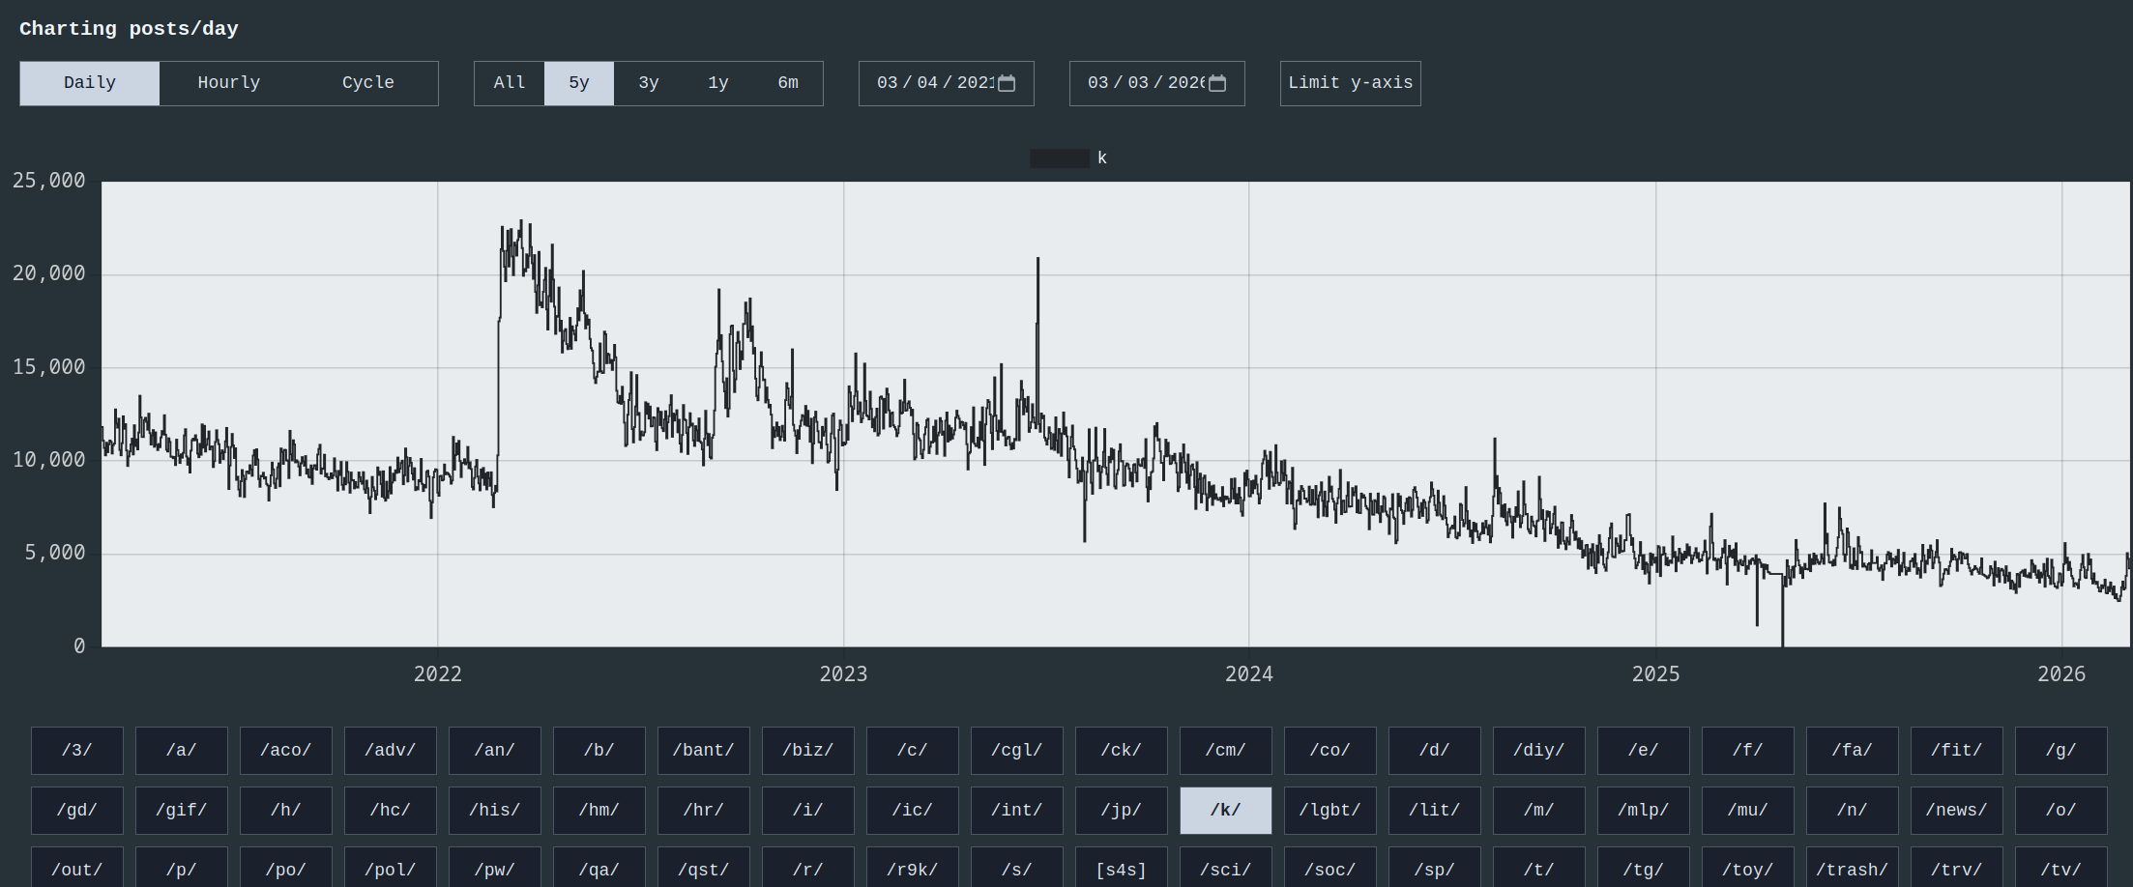Select the /3/ board

pyautogui.click(x=77, y=751)
